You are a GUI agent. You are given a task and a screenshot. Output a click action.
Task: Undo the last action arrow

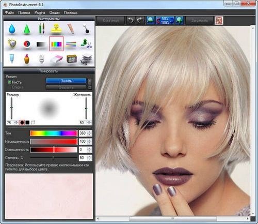click(x=131, y=21)
